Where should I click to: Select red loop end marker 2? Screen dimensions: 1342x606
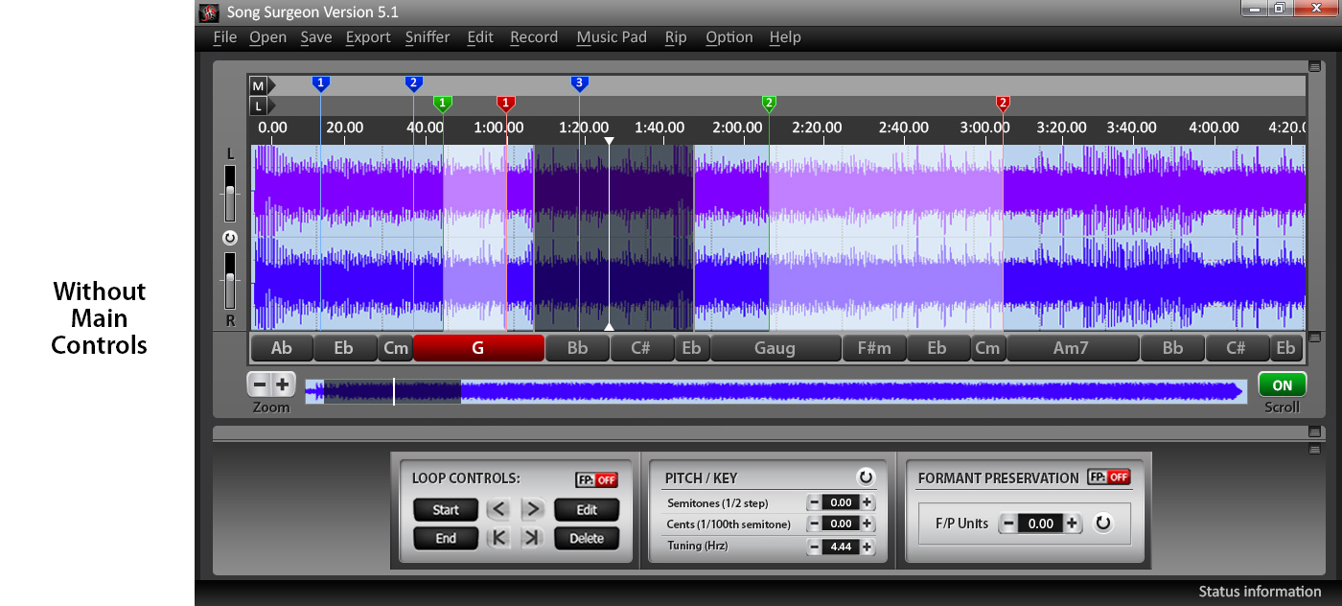click(1003, 104)
